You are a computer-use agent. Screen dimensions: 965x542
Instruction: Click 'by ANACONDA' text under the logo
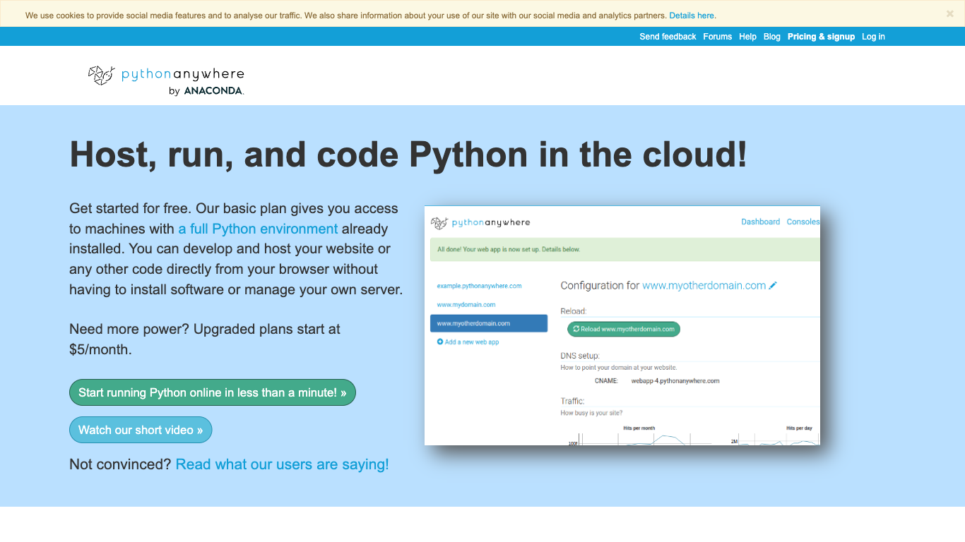(206, 91)
